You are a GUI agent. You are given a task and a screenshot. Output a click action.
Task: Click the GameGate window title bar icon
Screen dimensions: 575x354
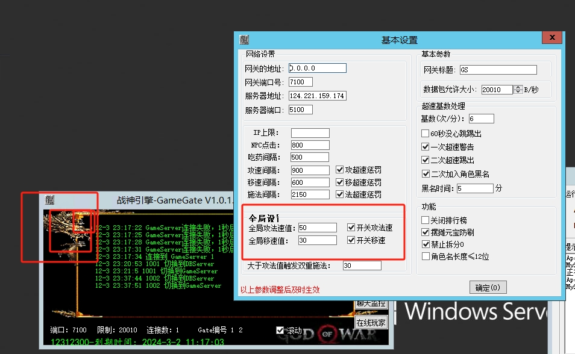(x=49, y=200)
